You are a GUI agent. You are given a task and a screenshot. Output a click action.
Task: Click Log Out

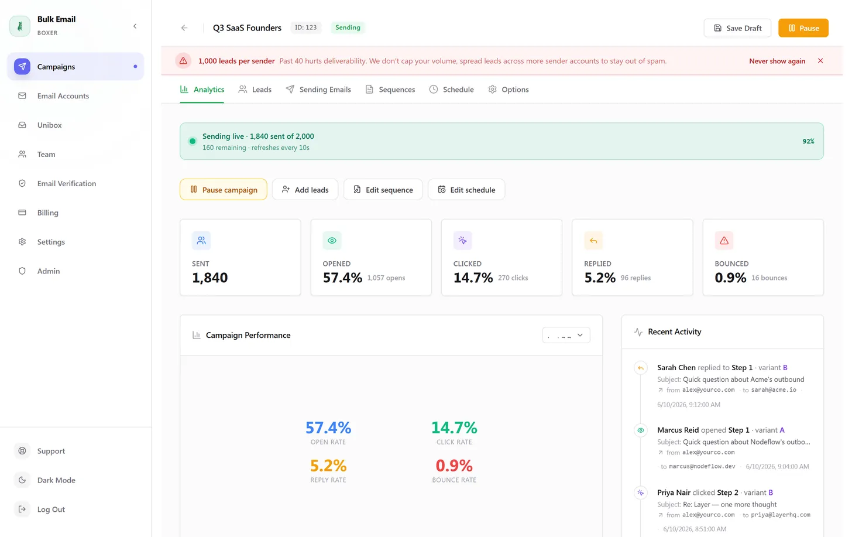75,509
